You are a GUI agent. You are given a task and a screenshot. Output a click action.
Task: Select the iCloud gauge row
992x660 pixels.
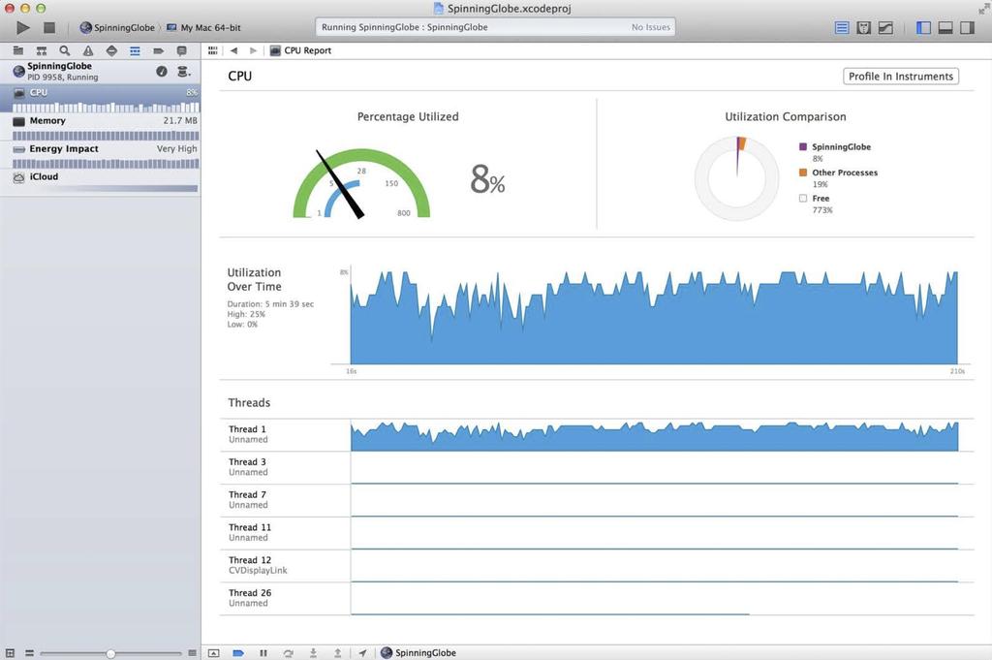pos(101,182)
